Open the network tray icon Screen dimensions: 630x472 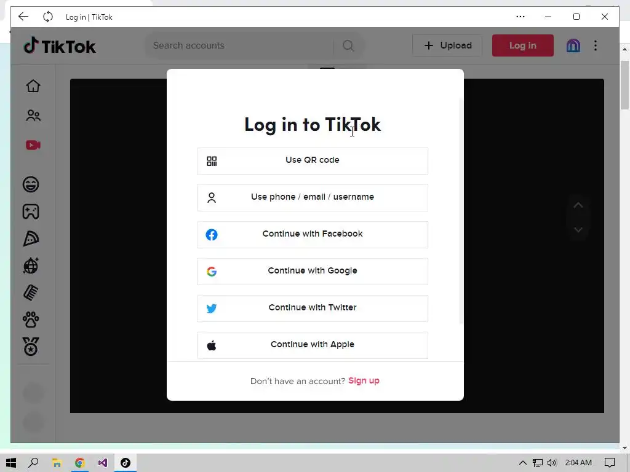click(x=538, y=463)
